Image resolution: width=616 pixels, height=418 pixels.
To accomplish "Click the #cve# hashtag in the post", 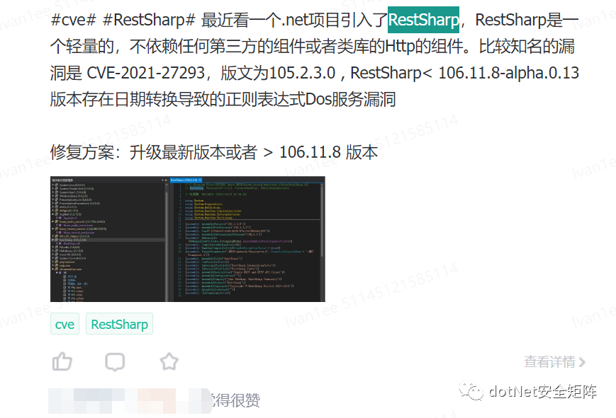I will pyautogui.click(x=74, y=20).
